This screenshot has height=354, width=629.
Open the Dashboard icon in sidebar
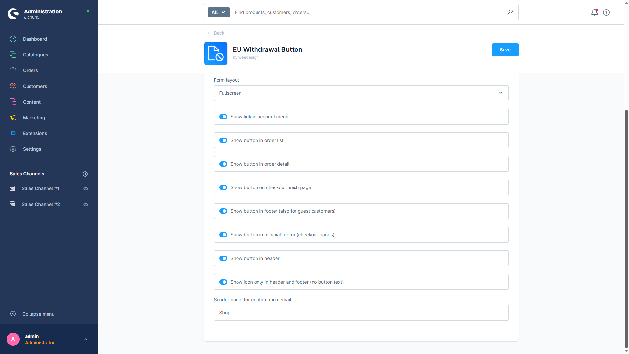coord(13,39)
